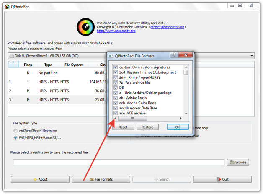
Task: Sort partitions by Type column header
Action: pos(48,65)
